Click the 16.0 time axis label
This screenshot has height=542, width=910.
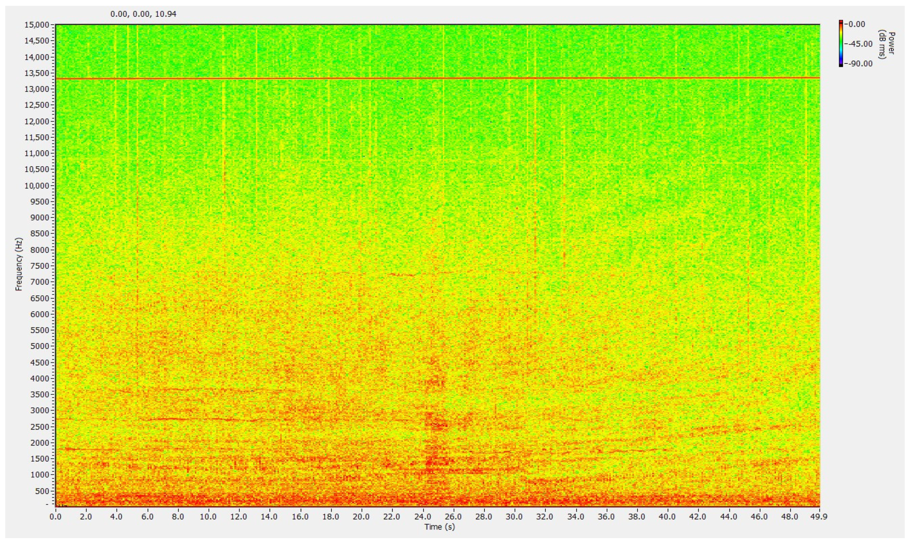click(301, 517)
